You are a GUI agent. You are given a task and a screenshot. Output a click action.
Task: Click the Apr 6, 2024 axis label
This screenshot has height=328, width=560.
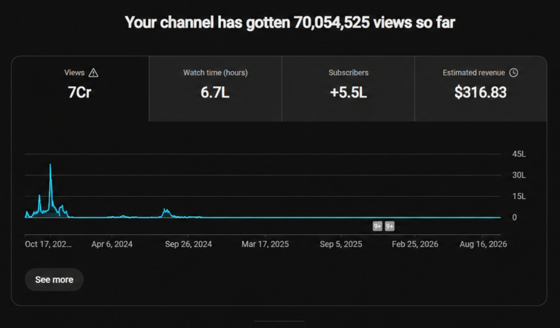[112, 245]
